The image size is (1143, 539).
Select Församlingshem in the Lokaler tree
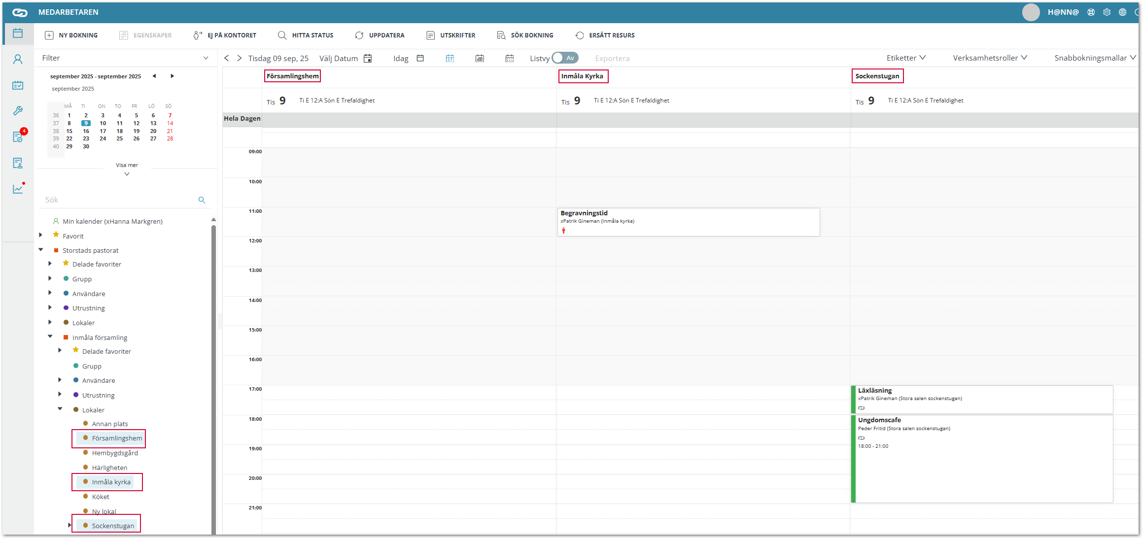[116, 438]
